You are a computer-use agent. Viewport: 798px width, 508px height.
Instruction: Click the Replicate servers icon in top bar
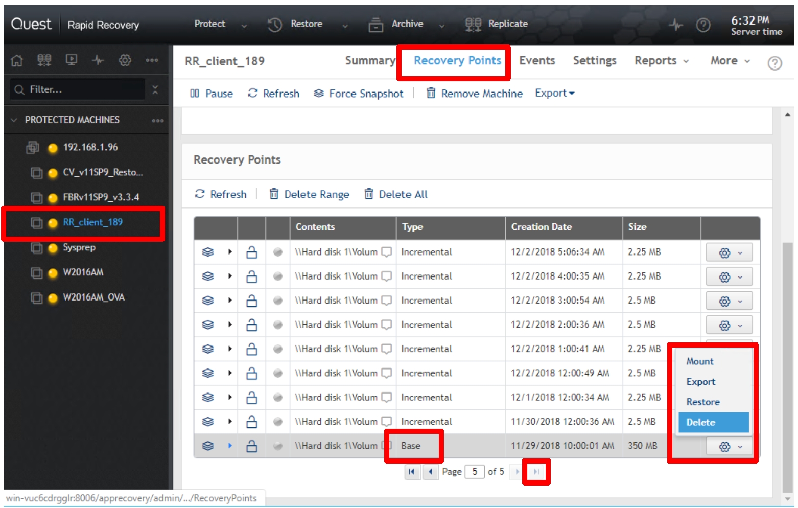tap(473, 25)
